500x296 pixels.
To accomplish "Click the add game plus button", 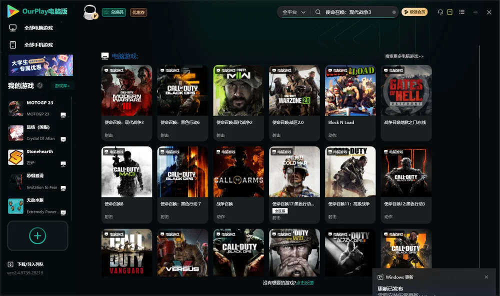I will tap(37, 235).
